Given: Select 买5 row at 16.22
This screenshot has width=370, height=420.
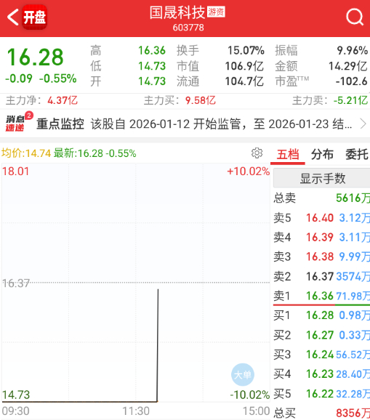Looking at the screenshot, I should pos(321,394).
